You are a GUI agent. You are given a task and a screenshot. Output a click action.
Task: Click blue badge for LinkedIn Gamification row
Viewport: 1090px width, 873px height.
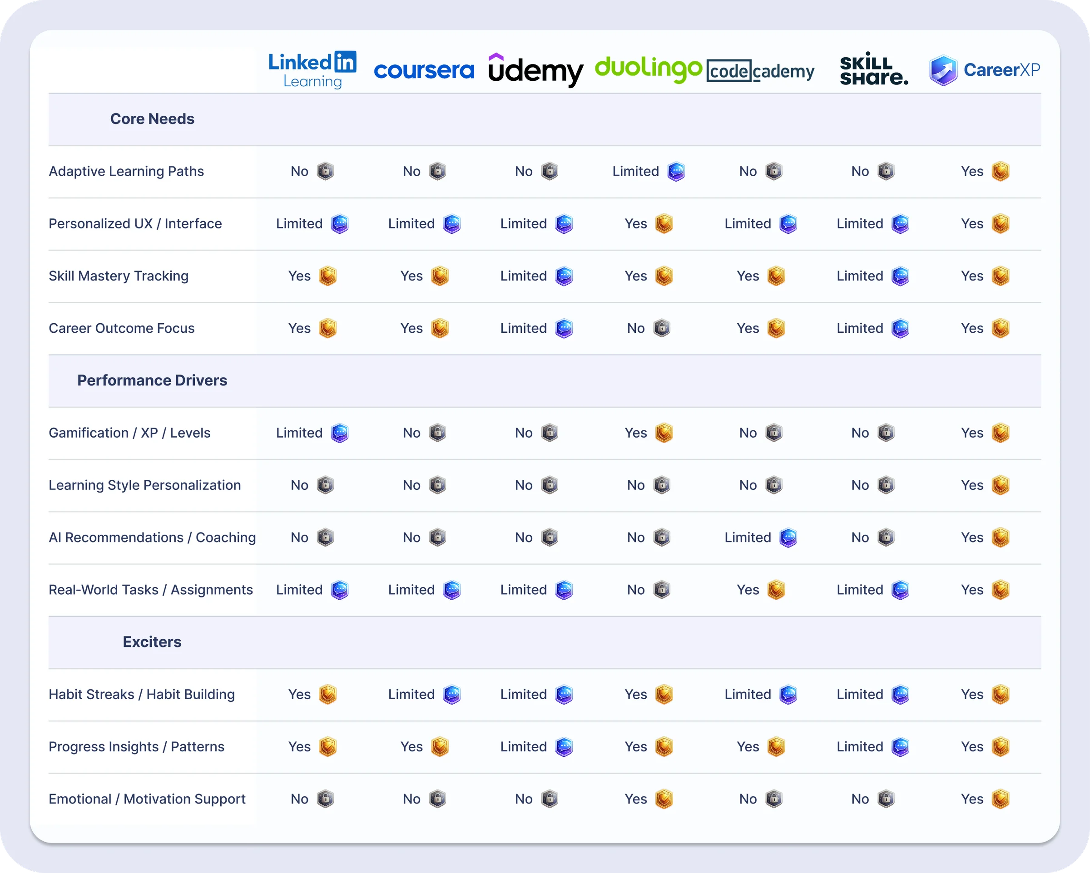340,433
